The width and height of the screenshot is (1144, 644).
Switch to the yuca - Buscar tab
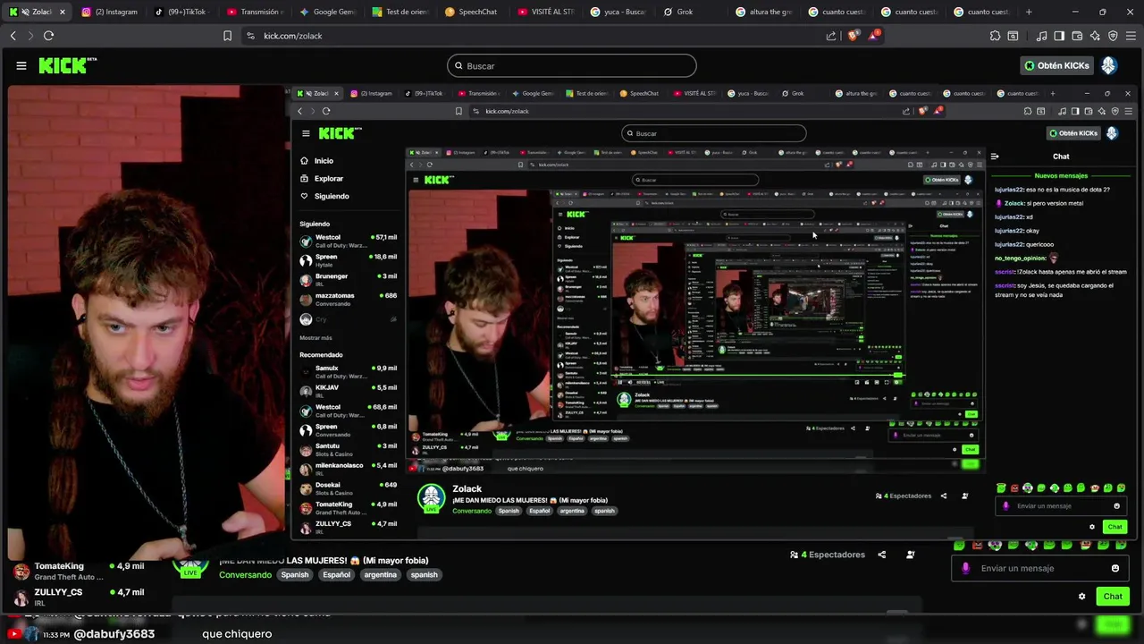[x=618, y=12]
